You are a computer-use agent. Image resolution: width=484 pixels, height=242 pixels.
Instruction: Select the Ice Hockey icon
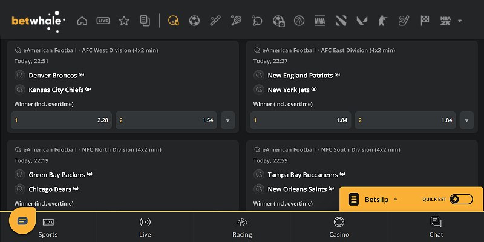coord(404,21)
